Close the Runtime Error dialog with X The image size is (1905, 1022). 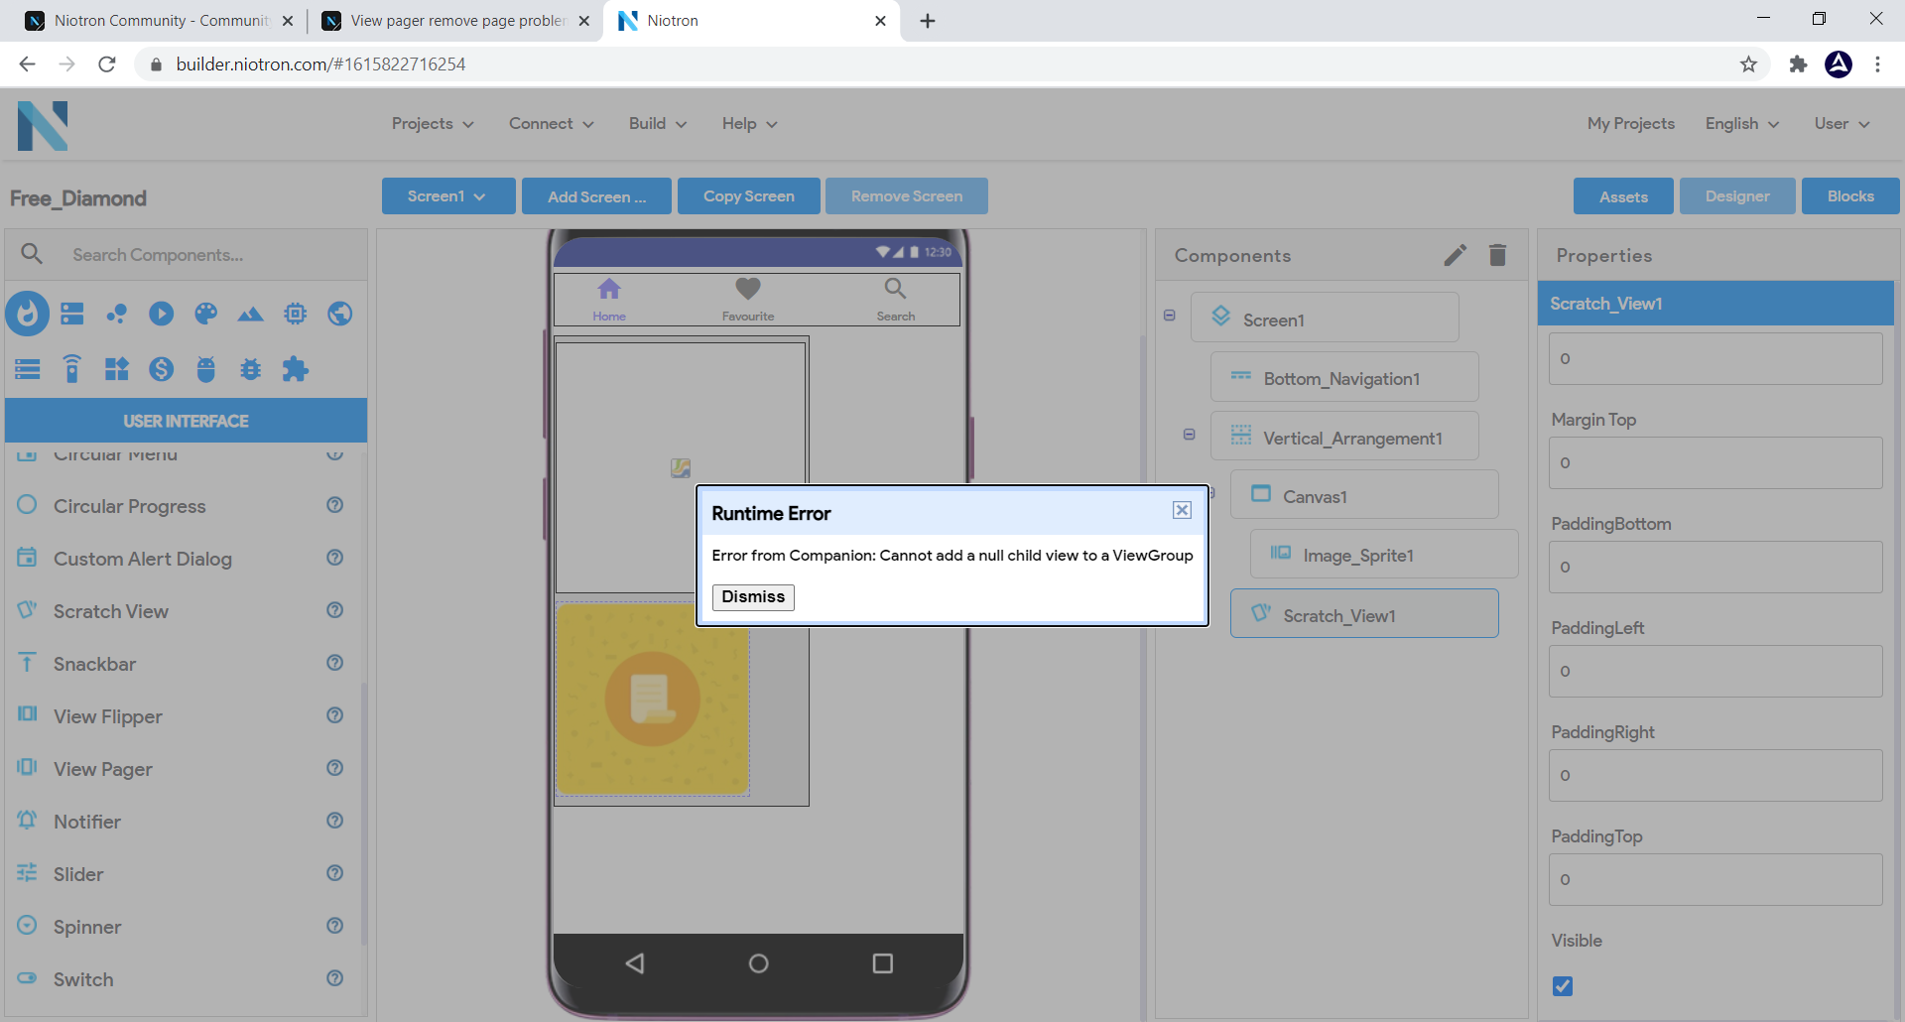pos(1182,510)
